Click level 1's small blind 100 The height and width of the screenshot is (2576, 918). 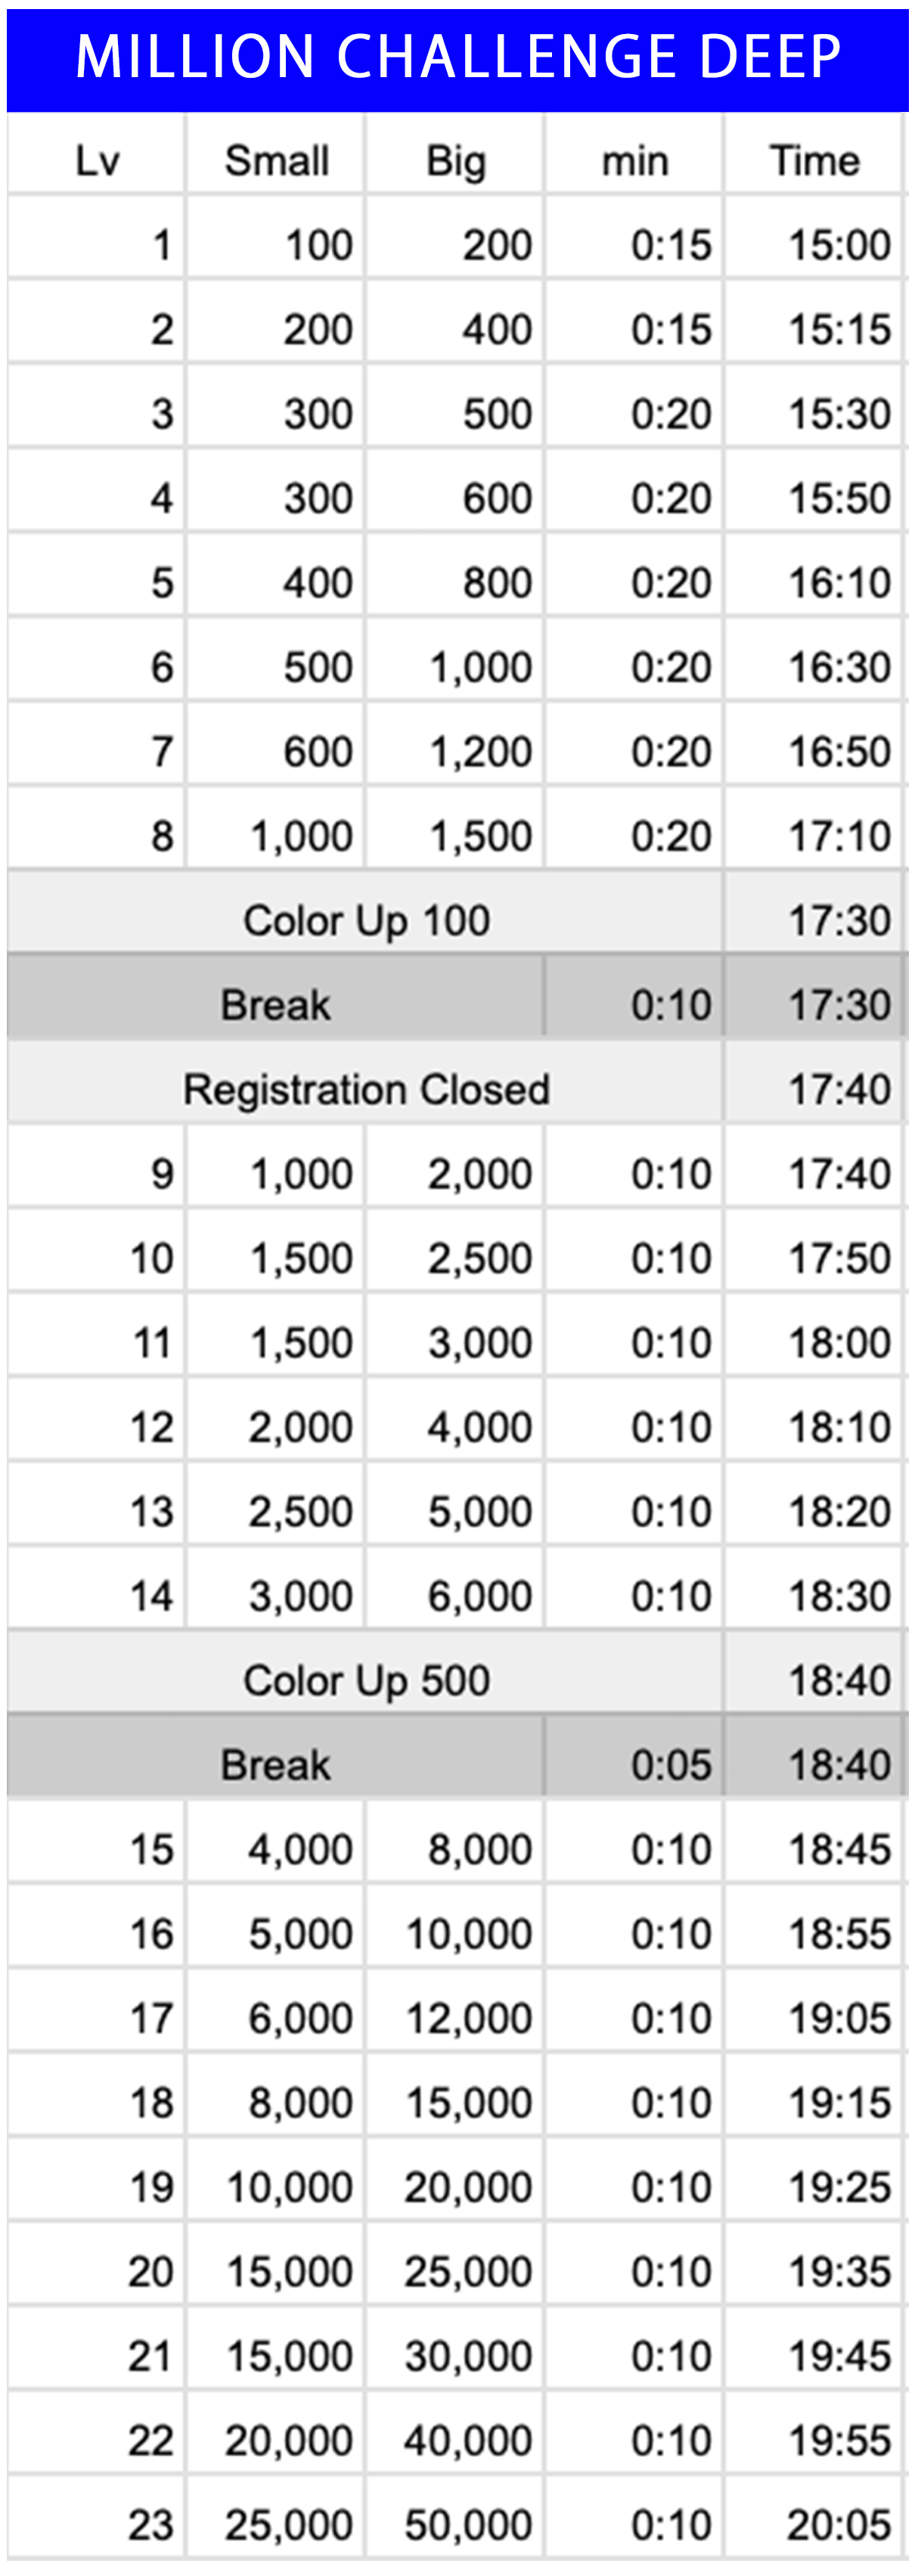(319, 246)
